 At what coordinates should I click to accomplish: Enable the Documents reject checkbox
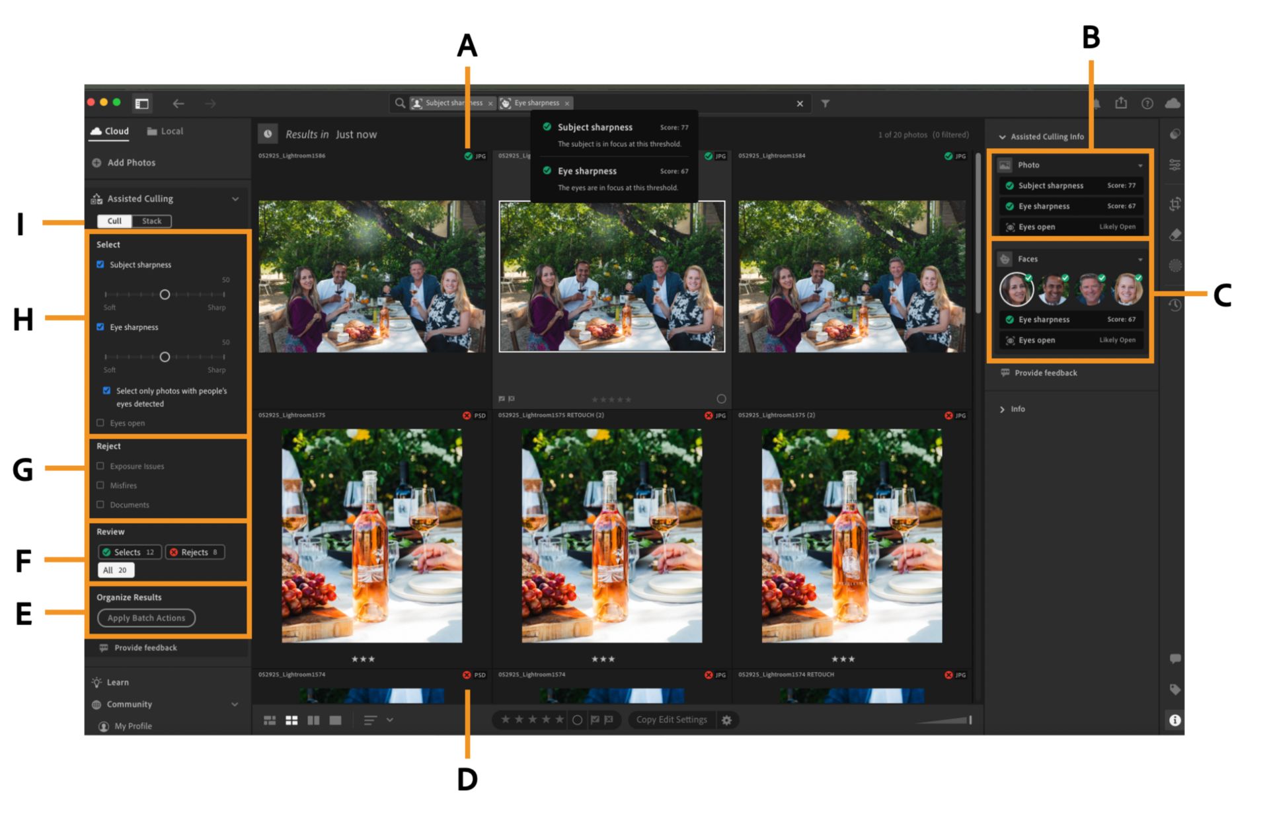tap(100, 504)
